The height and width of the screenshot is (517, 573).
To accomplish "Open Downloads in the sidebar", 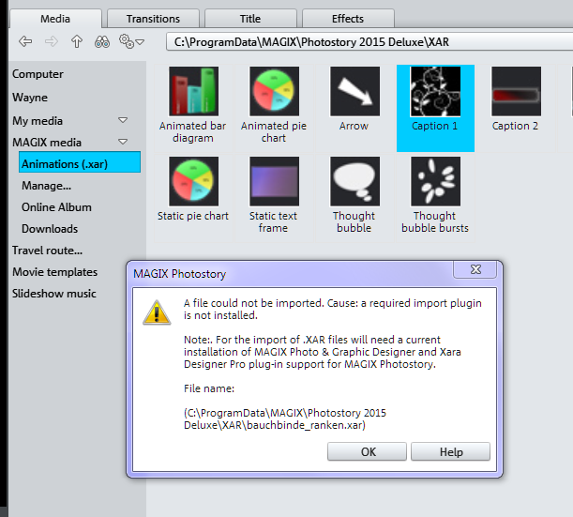I will click(x=50, y=229).
